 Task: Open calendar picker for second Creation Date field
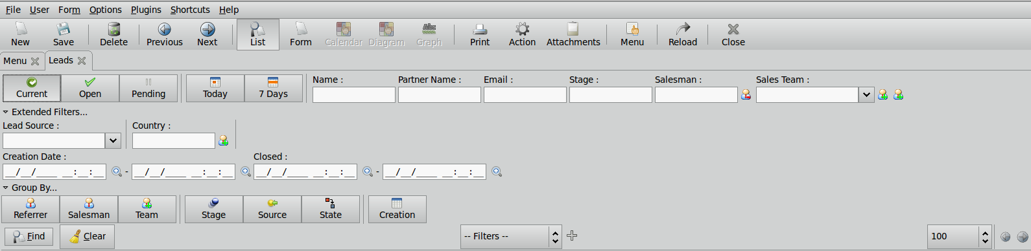[246, 171]
